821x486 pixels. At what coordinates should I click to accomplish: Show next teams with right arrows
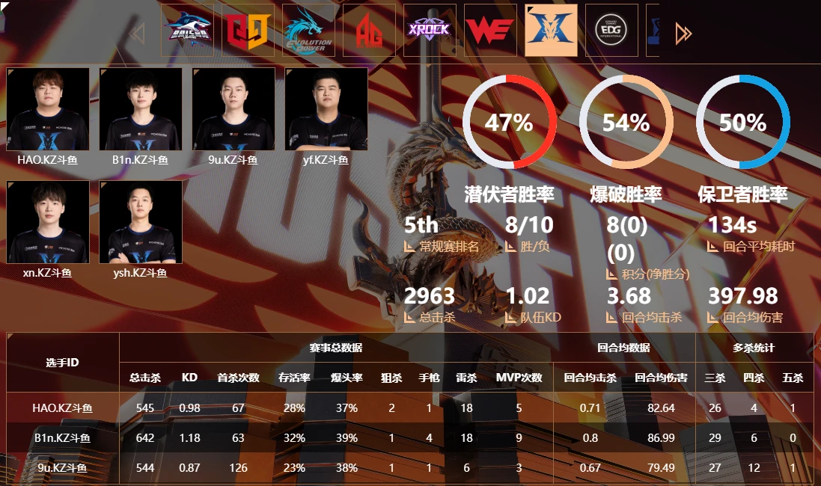pos(684,34)
